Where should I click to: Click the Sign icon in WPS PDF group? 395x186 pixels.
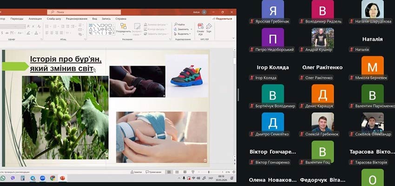point(209,27)
